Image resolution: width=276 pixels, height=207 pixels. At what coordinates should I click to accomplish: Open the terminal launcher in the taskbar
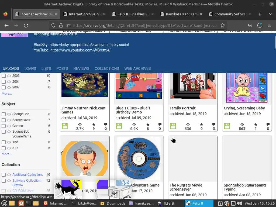tap(28, 203)
